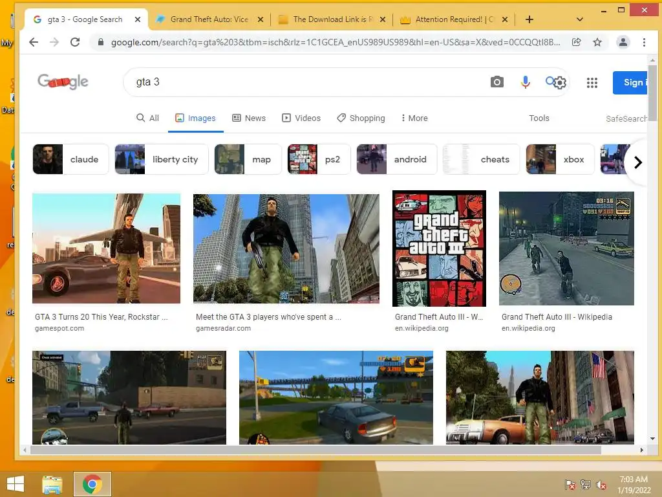Click the Action Center flag tray icon
Image resolution: width=662 pixels, height=497 pixels.
(x=570, y=484)
